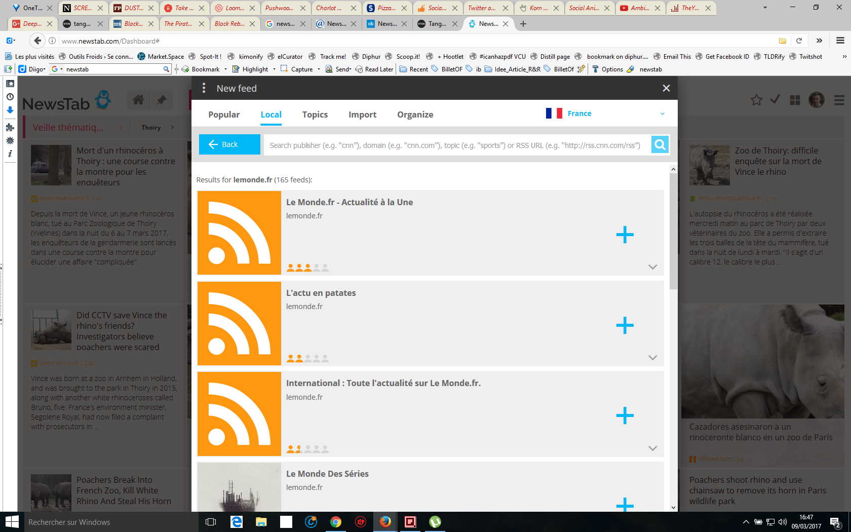Open the NewsTab user avatar
Screen dimensions: 851x532
pyautogui.click(x=817, y=100)
